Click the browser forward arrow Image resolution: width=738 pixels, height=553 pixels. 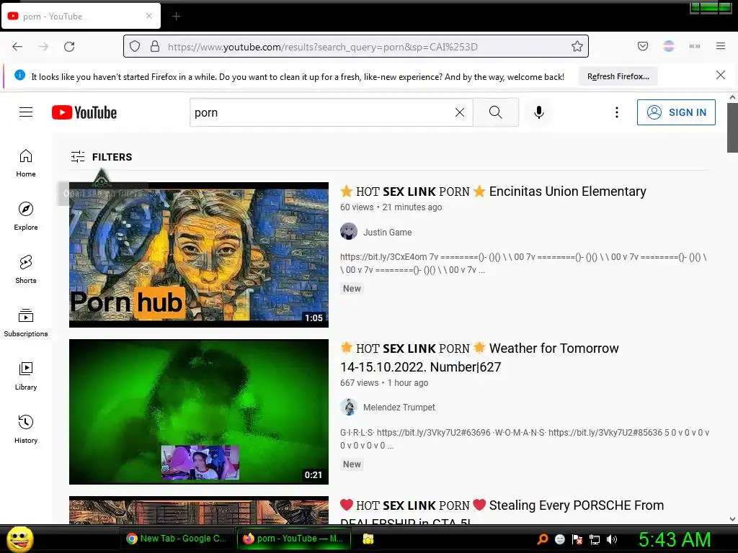(x=43, y=47)
